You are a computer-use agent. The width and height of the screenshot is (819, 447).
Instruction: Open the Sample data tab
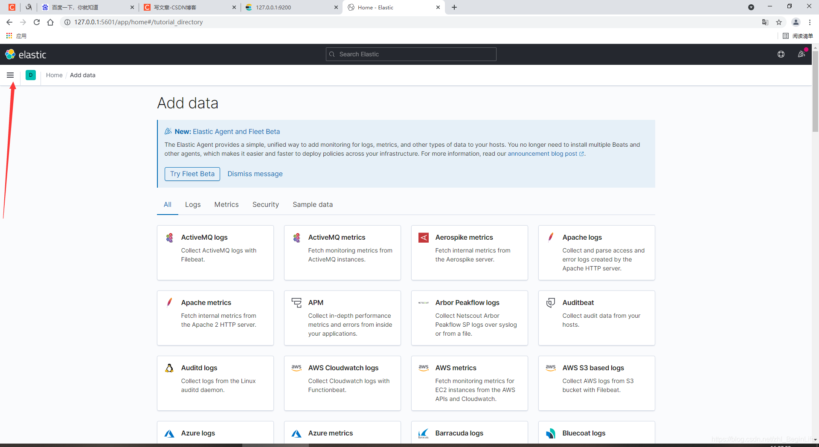tap(313, 205)
